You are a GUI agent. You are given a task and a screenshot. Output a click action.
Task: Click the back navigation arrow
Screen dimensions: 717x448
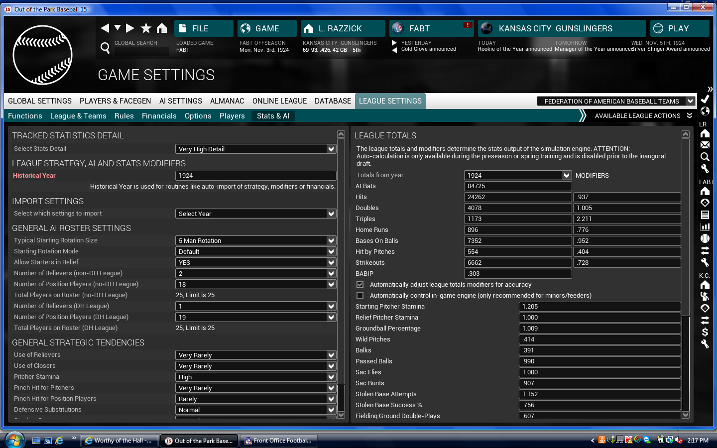pyautogui.click(x=105, y=28)
